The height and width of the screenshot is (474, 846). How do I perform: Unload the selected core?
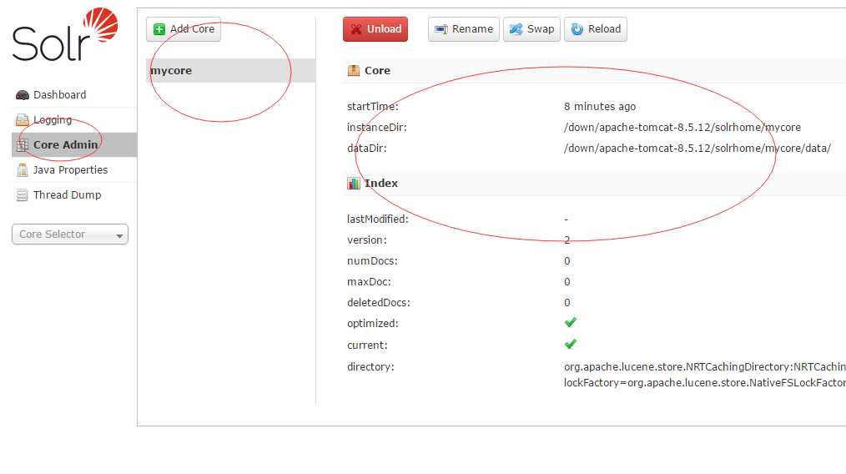click(375, 29)
